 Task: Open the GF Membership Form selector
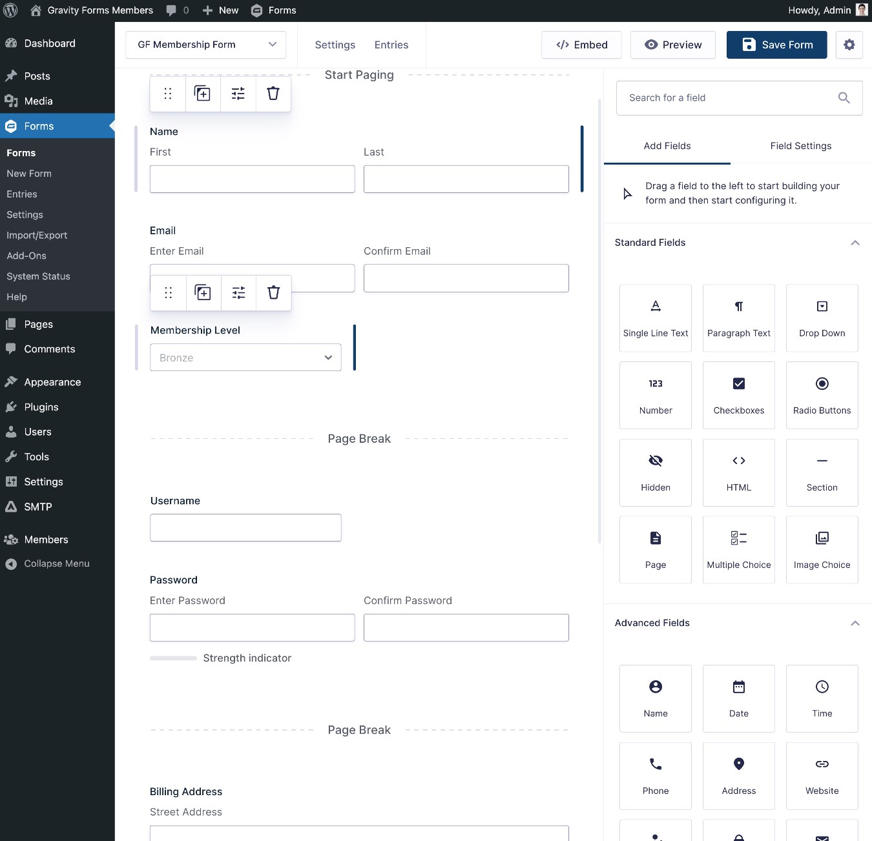205,45
